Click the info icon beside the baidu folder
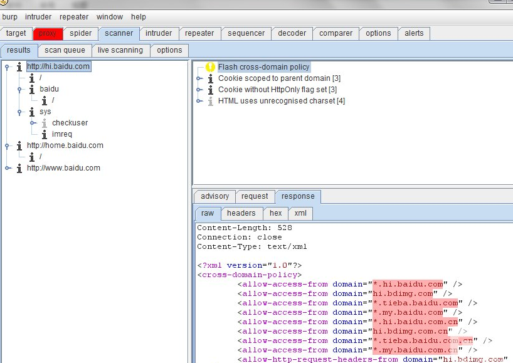The image size is (513, 363). click(x=32, y=89)
